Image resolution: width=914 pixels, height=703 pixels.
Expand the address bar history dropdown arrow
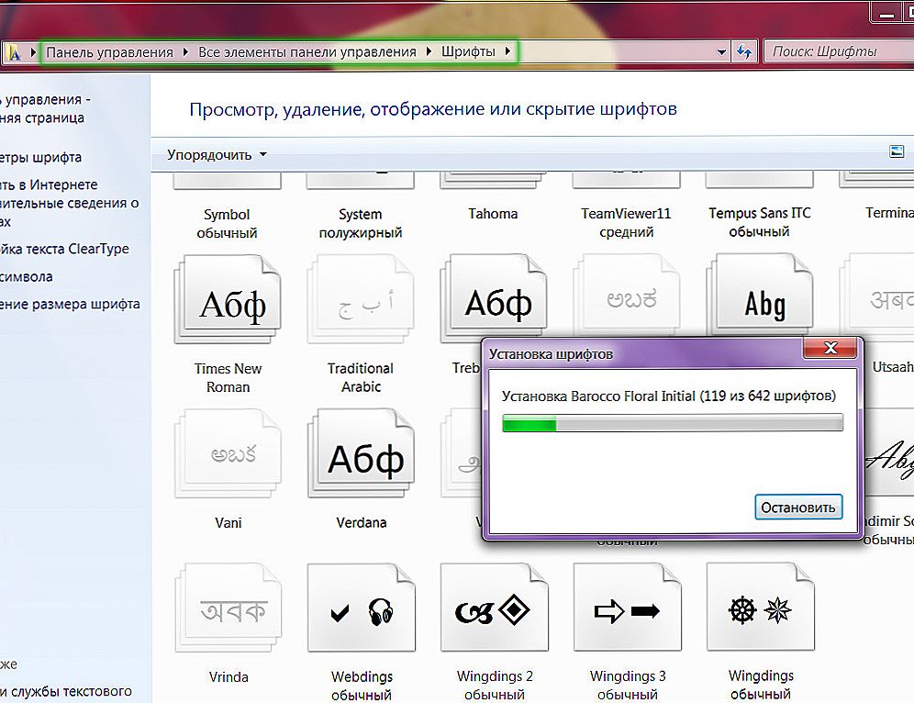pos(721,52)
